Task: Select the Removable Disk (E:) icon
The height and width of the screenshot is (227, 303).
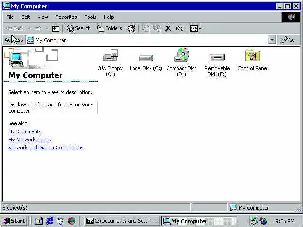Action: point(217,58)
